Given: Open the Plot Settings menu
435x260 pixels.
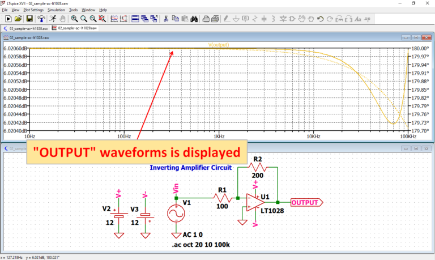Looking at the screenshot, I should coord(33,10).
